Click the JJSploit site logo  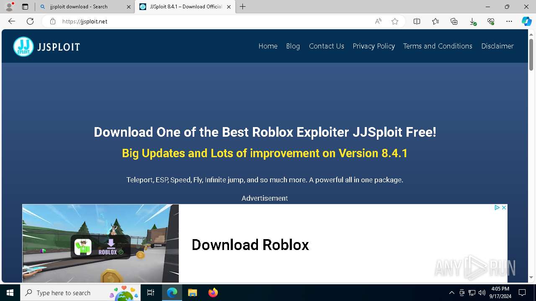[x=46, y=46]
